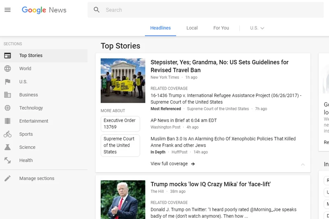This screenshot has height=219, width=329.
Task: Click the search magnifier icon
Action: pos(97,9)
